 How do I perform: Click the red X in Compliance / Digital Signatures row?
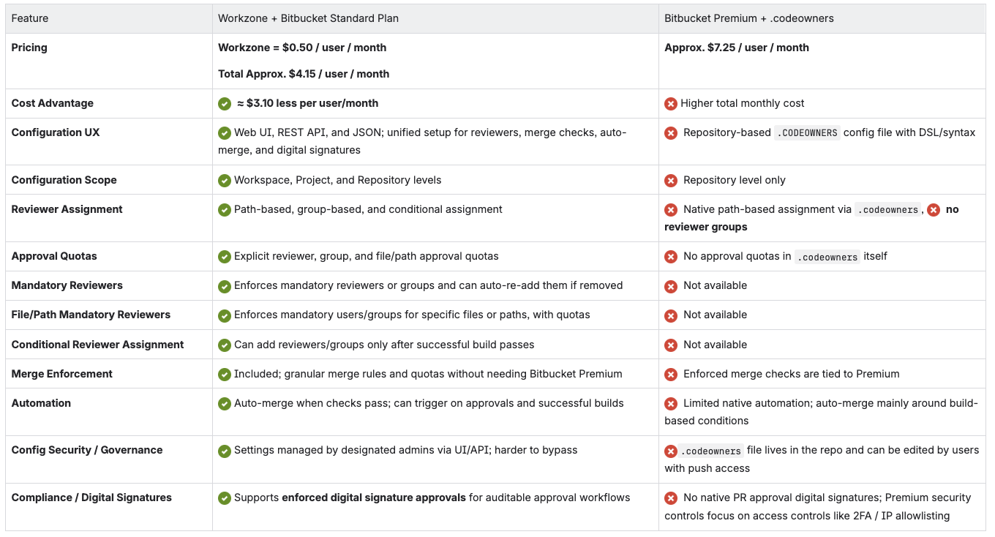point(671,498)
